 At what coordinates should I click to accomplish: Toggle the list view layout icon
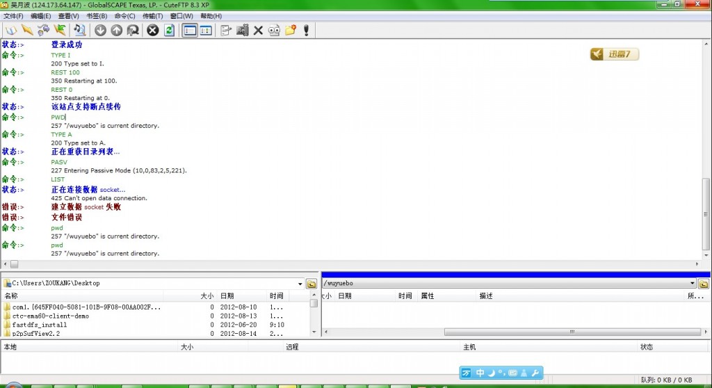point(190,31)
